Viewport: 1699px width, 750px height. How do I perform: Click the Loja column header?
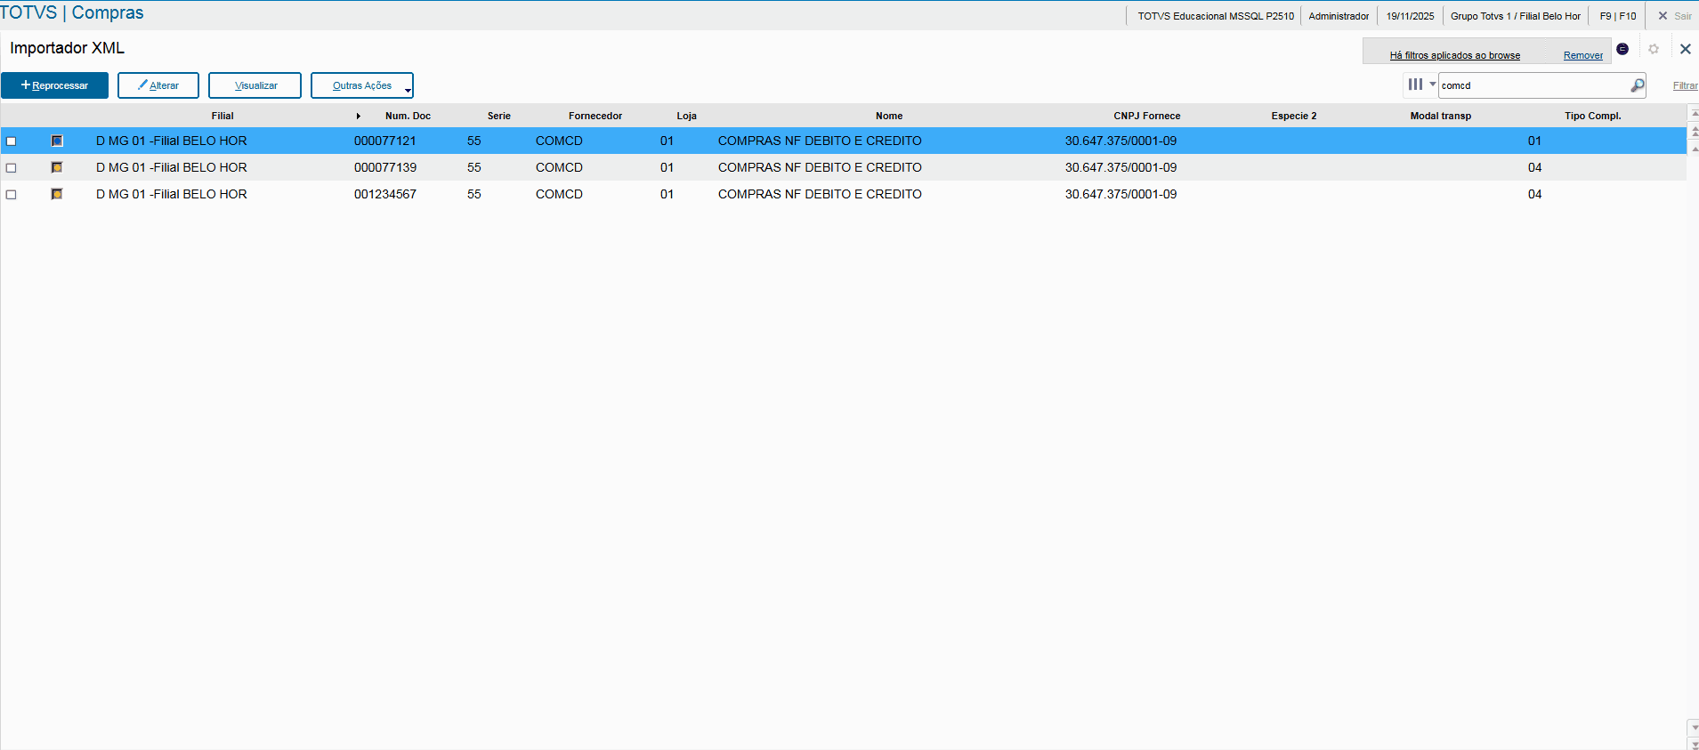tap(686, 116)
